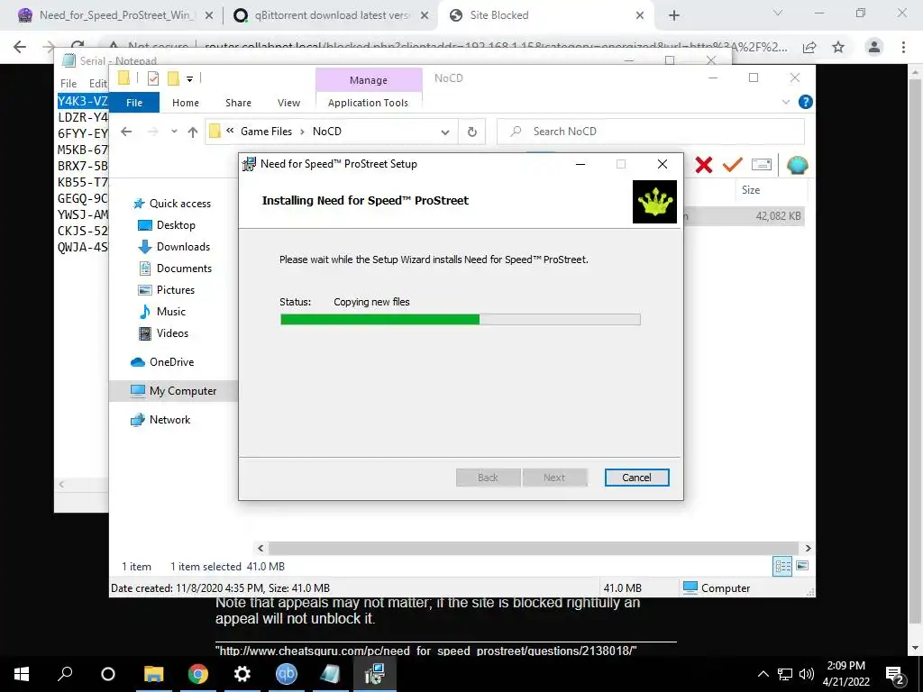Image resolution: width=923 pixels, height=692 pixels.
Task: Click the Manage contextual tab header
Action: [x=369, y=80]
